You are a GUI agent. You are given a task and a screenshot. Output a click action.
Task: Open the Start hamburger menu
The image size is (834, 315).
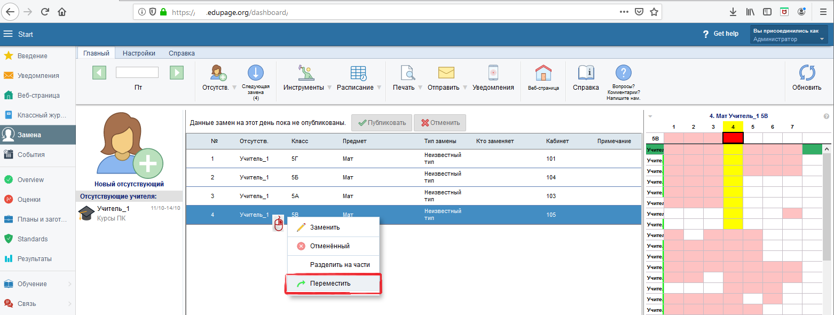coord(8,34)
